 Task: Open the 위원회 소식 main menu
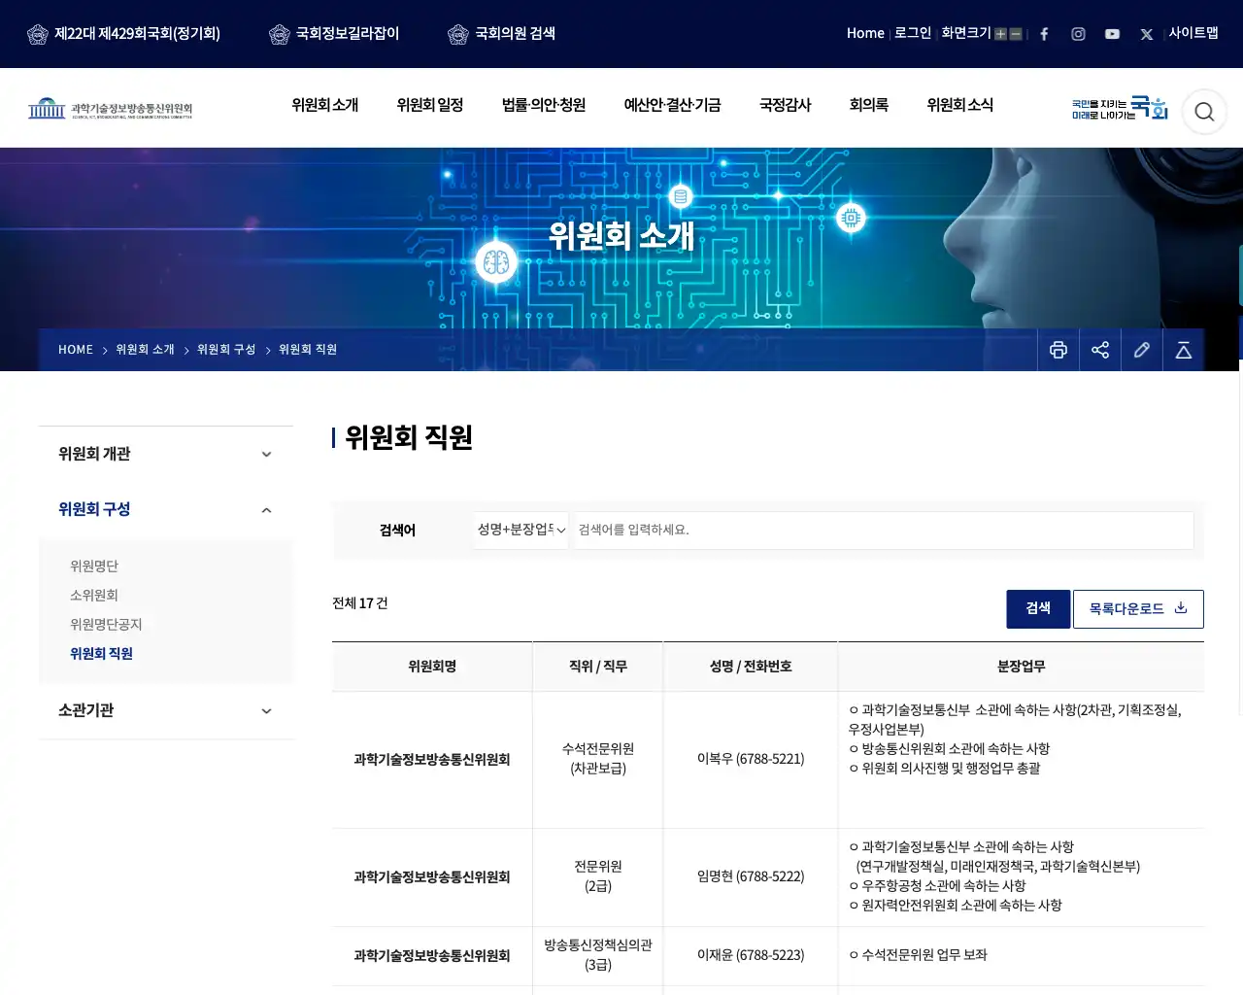click(960, 105)
